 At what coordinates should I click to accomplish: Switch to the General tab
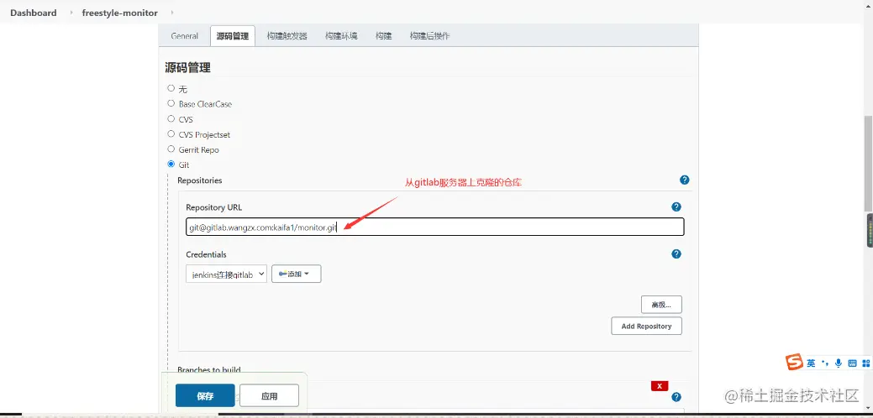184,35
